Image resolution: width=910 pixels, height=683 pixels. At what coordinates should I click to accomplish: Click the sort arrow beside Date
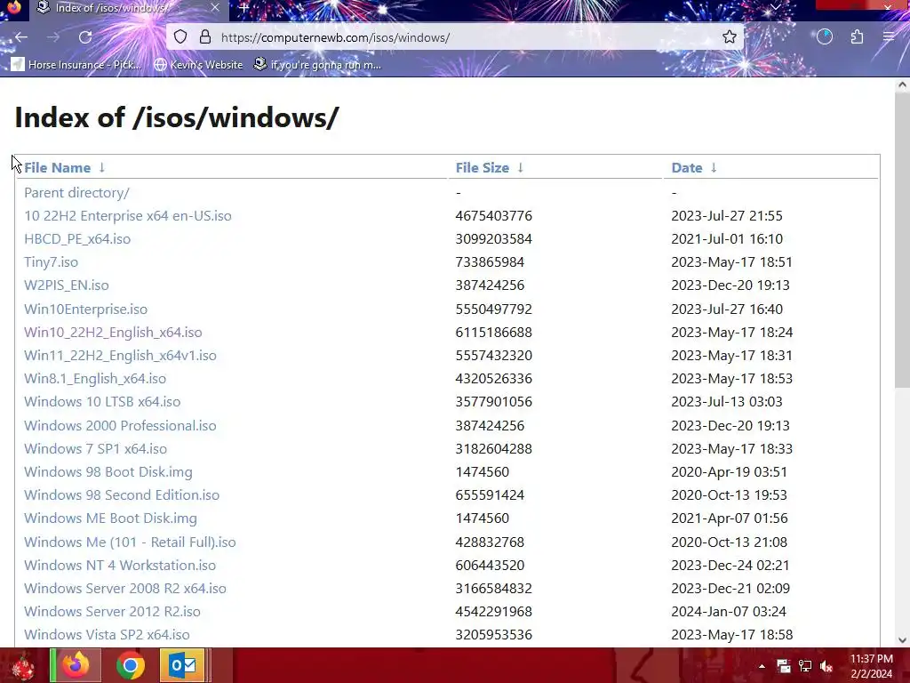click(714, 168)
